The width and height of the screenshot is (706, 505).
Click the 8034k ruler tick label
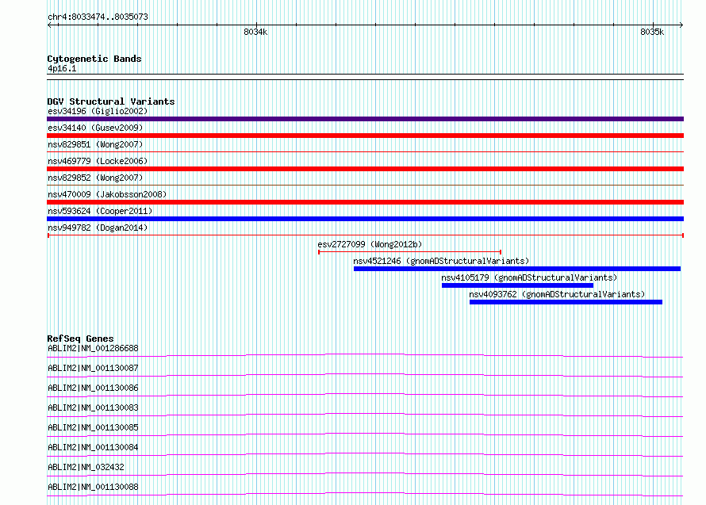pos(255,32)
